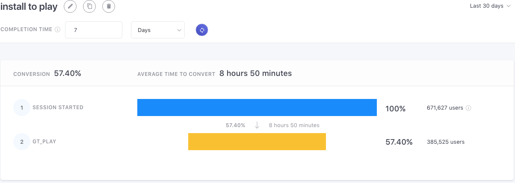Click step number 2 circle
This screenshot has width=515, height=183.
pyautogui.click(x=22, y=142)
